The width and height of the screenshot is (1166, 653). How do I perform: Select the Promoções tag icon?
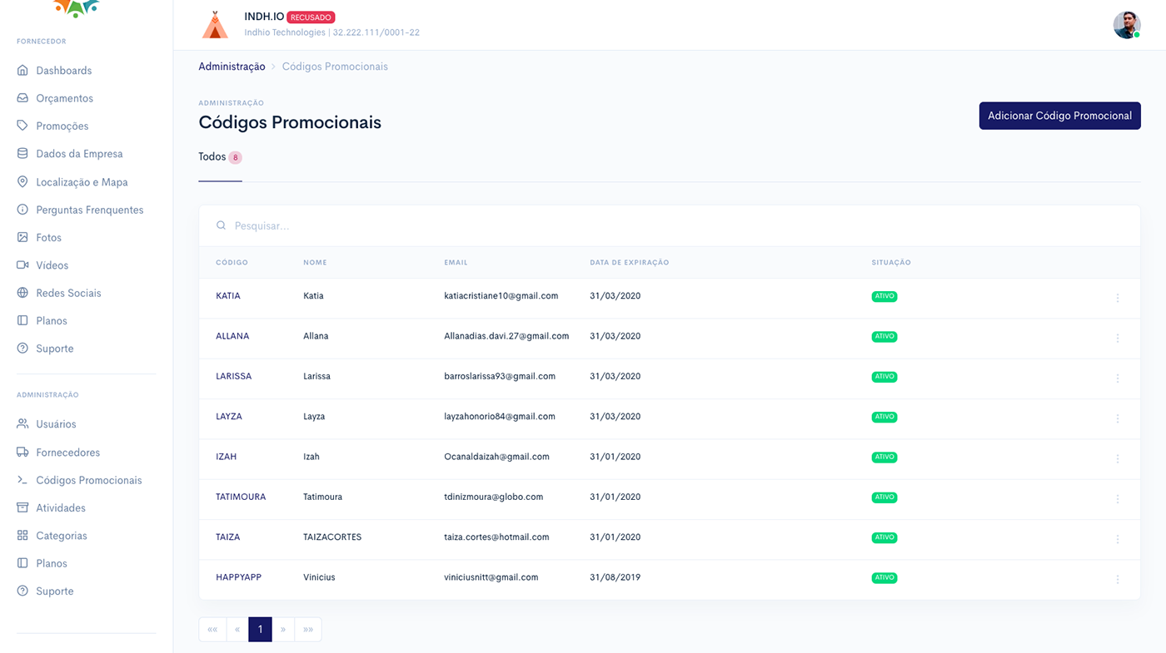[x=22, y=126]
